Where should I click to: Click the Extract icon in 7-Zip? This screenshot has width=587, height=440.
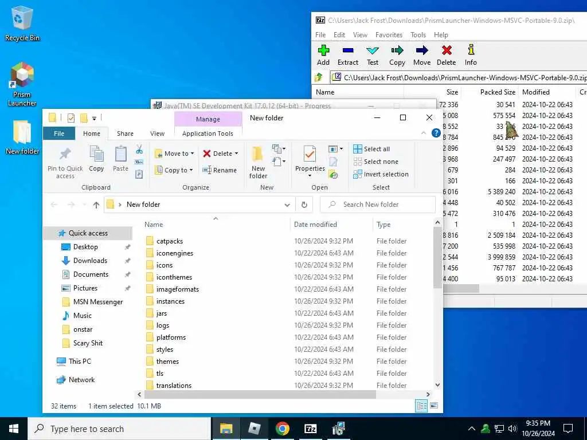(x=348, y=56)
